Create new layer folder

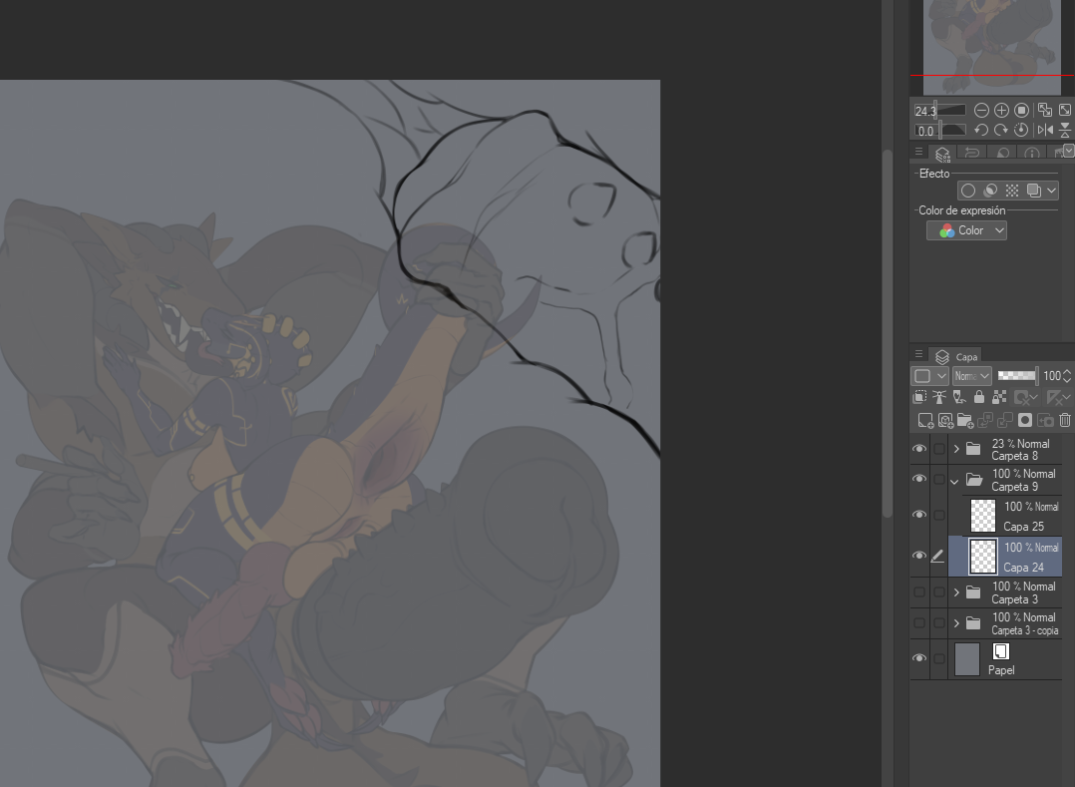[x=965, y=420]
